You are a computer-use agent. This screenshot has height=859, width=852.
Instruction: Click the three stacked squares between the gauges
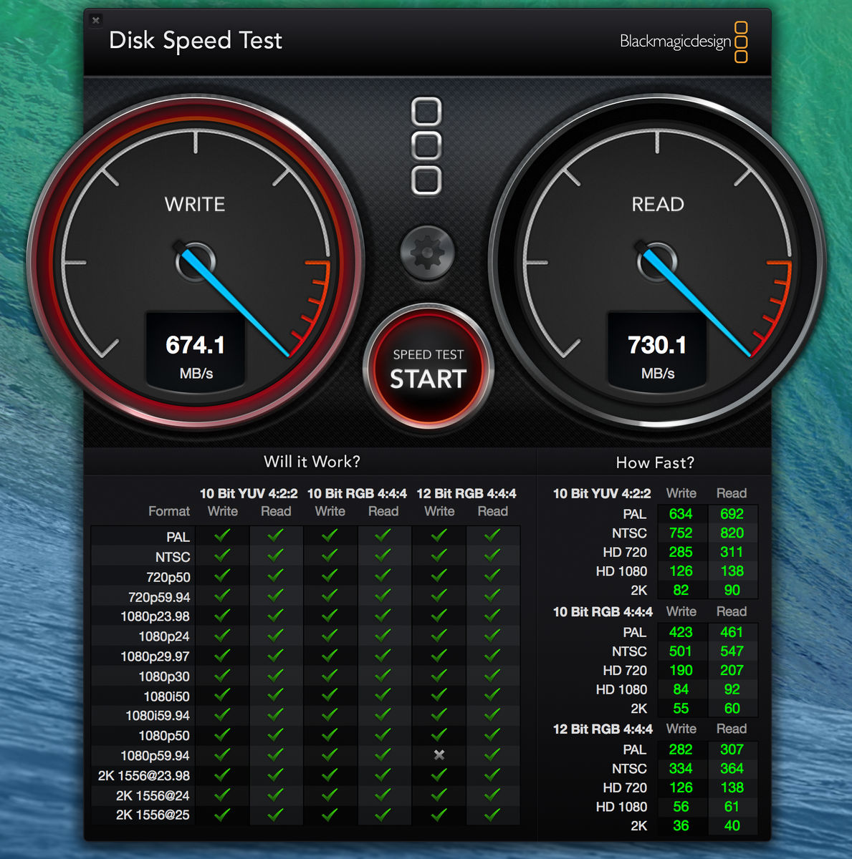426,146
